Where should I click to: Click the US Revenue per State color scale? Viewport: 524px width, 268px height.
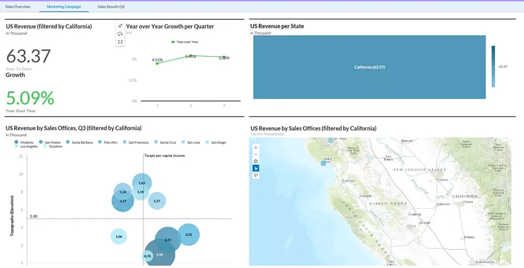pos(493,66)
